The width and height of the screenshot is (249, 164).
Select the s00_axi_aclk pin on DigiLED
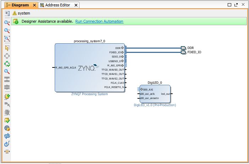[146, 94]
